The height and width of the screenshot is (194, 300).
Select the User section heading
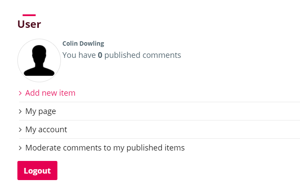point(29,24)
